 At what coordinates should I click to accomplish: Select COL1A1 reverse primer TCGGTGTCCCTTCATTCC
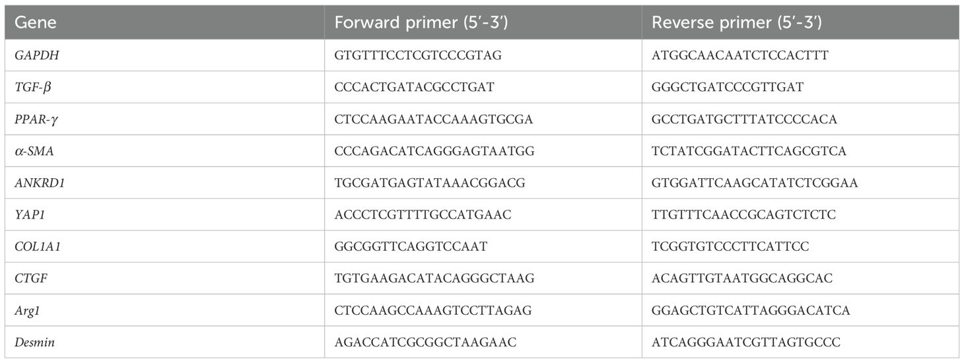click(x=730, y=246)
